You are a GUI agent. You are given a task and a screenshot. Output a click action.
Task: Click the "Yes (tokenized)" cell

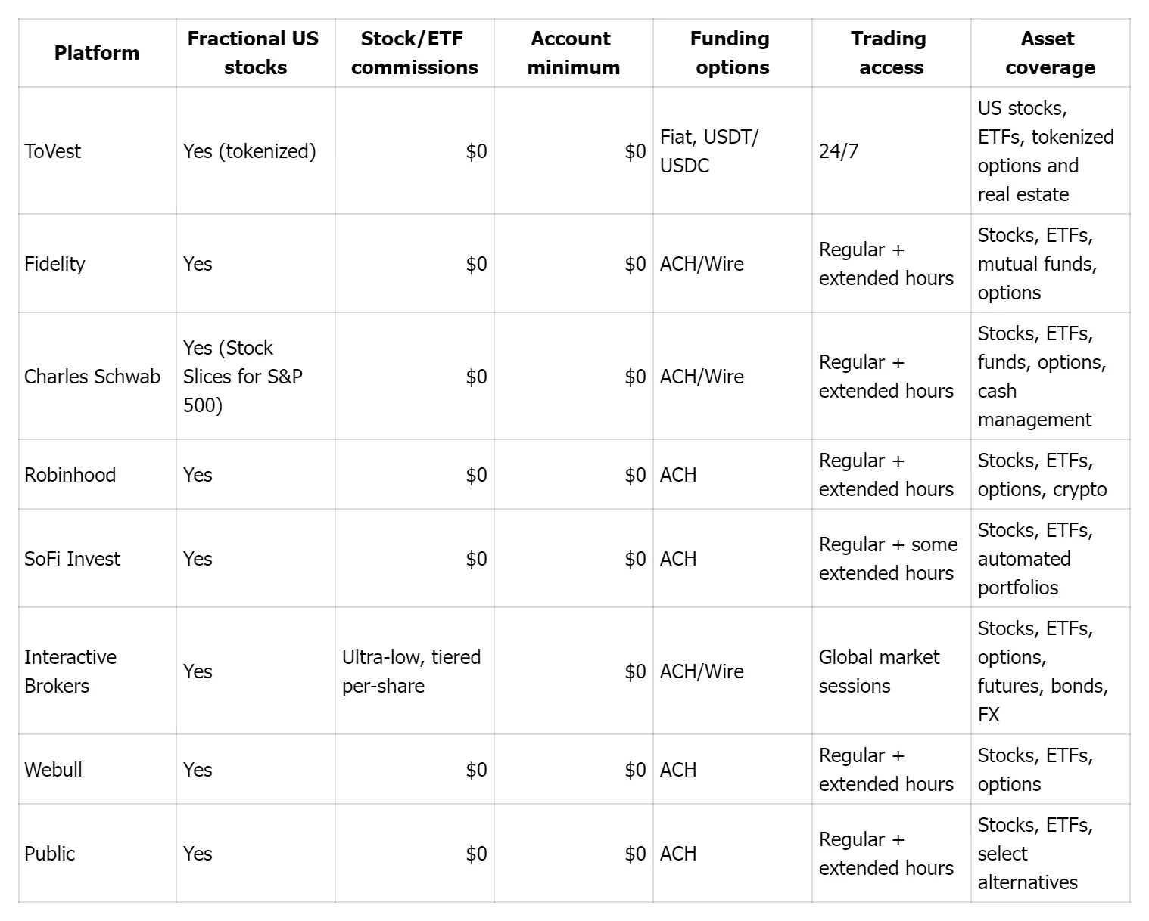[250, 151]
